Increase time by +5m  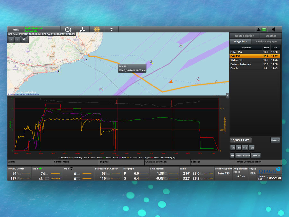tap(252, 148)
